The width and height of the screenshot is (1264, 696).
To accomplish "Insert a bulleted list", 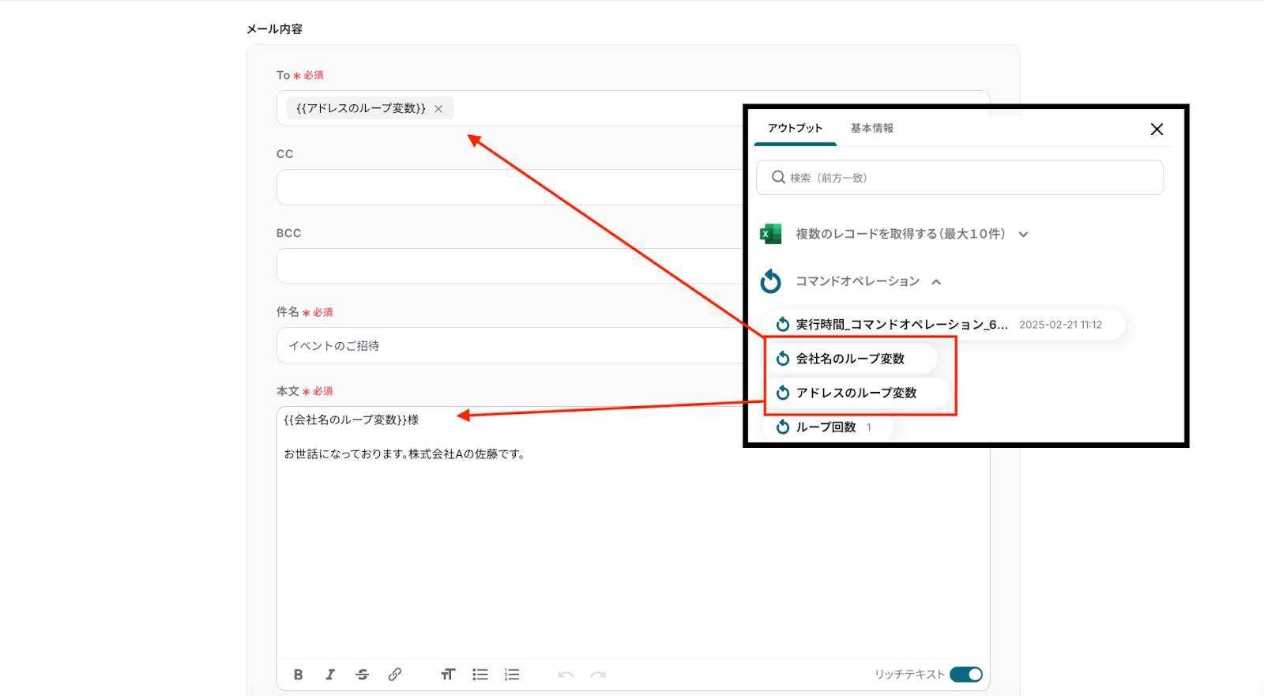I will click(x=480, y=675).
